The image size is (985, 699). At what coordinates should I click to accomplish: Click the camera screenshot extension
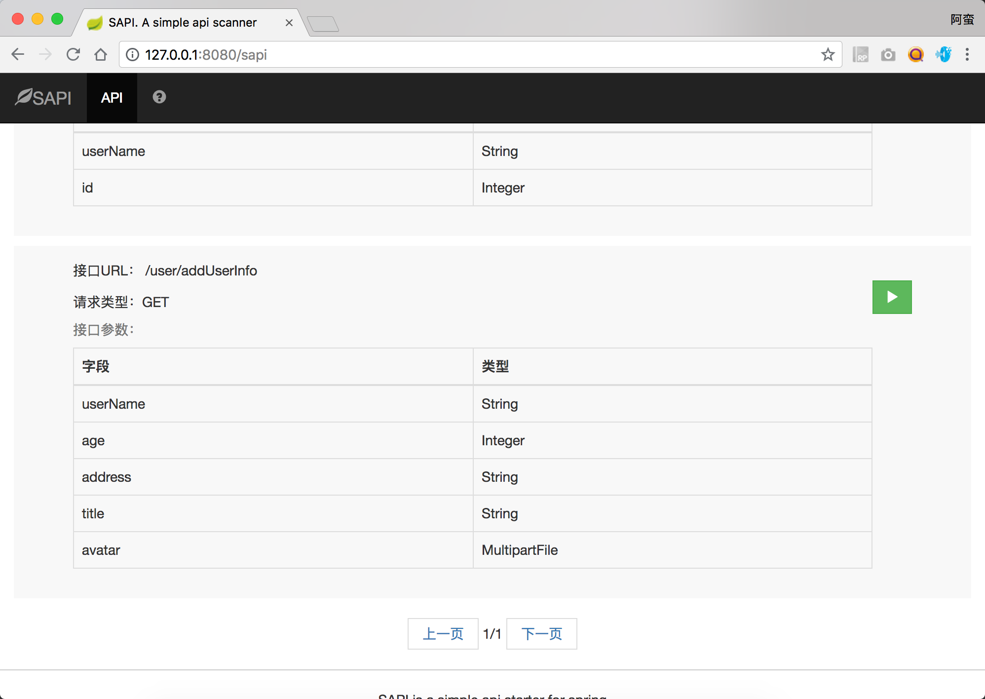point(888,55)
